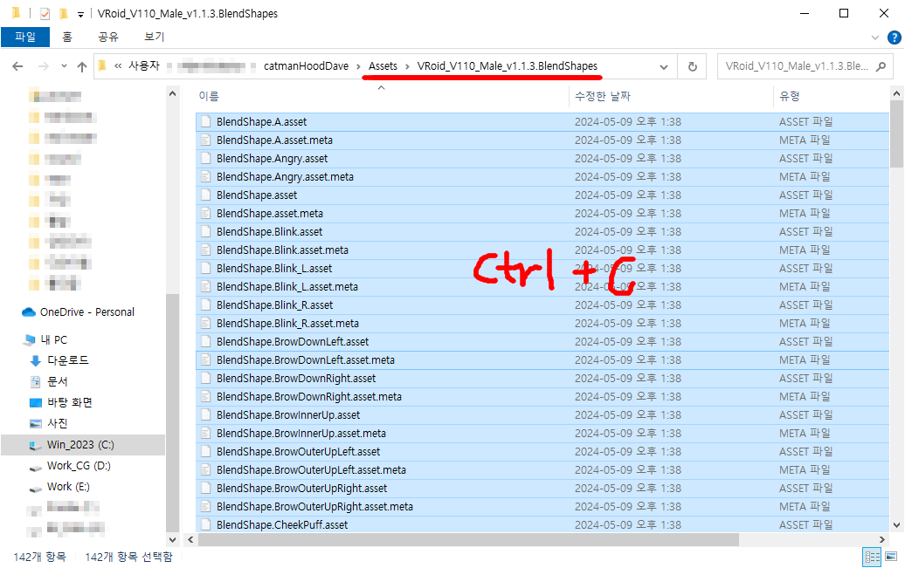
Task: Select OneDrive - Personal in navigation pane
Action: click(87, 312)
